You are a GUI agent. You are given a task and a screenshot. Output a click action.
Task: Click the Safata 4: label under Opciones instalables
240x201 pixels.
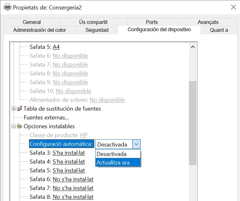pyautogui.click(x=40, y=162)
